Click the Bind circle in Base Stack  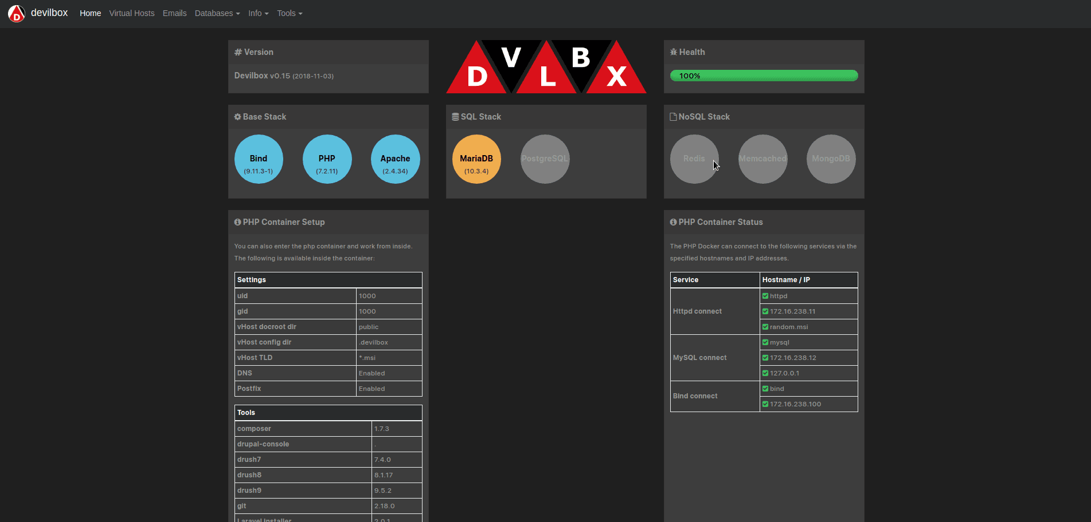tap(259, 159)
